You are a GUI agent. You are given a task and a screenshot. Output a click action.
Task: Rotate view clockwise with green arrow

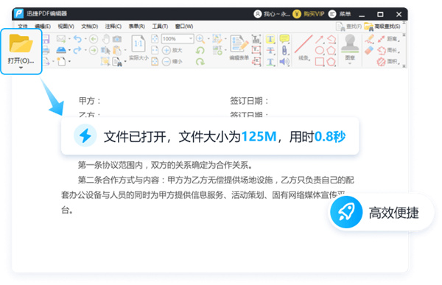(200, 61)
